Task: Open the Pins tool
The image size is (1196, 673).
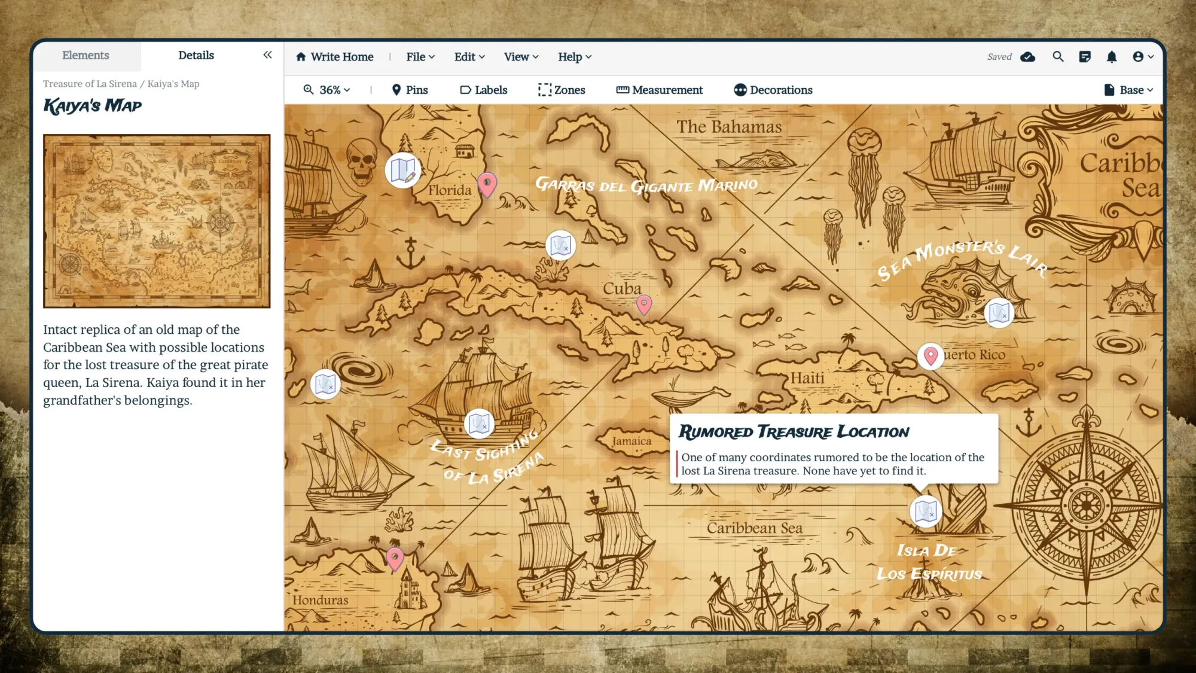Action: tap(410, 90)
